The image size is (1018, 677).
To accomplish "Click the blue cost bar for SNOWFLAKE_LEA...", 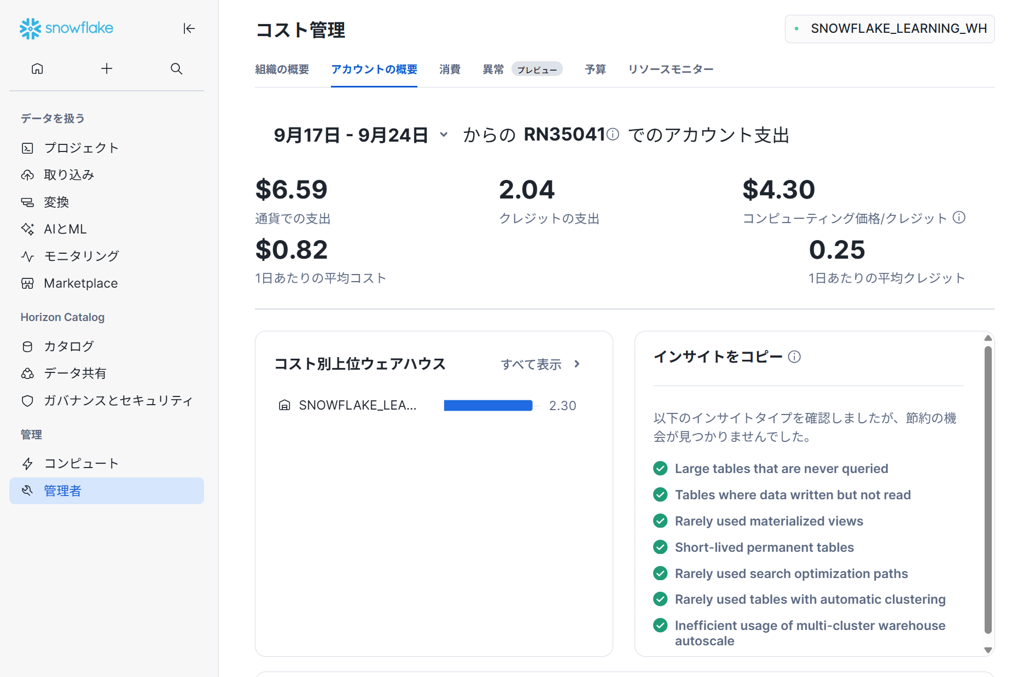I will pos(488,405).
